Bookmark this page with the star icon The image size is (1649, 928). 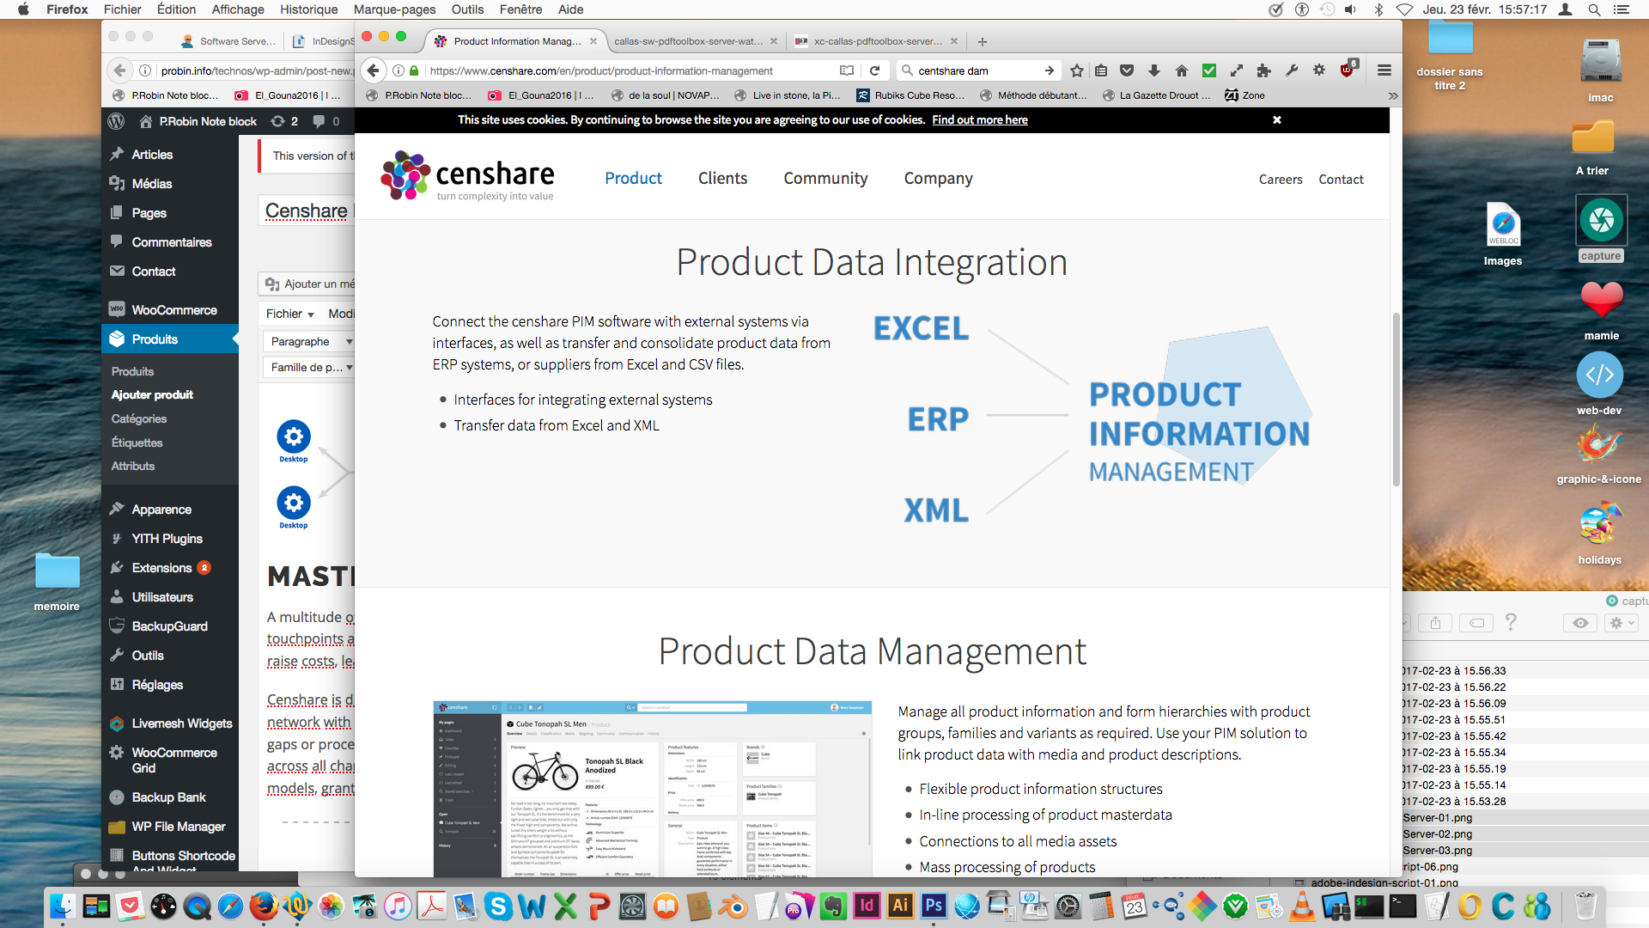tap(1077, 70)
